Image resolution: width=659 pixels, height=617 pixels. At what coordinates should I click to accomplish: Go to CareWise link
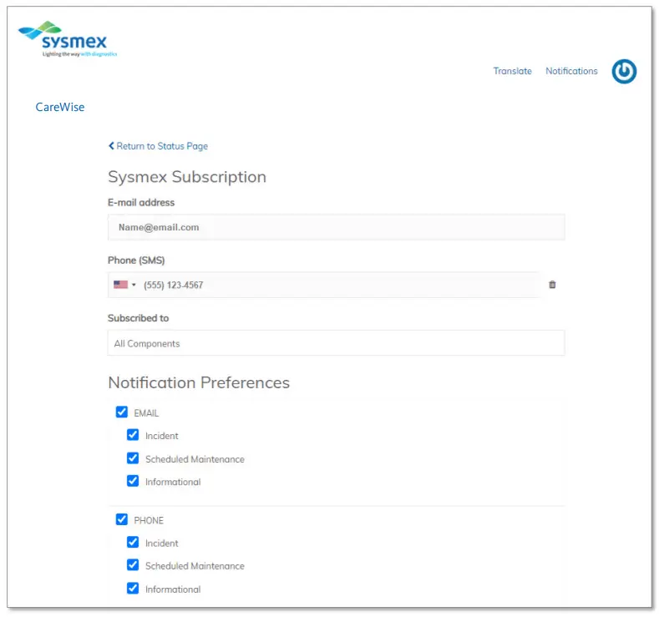tap(60, 107)
